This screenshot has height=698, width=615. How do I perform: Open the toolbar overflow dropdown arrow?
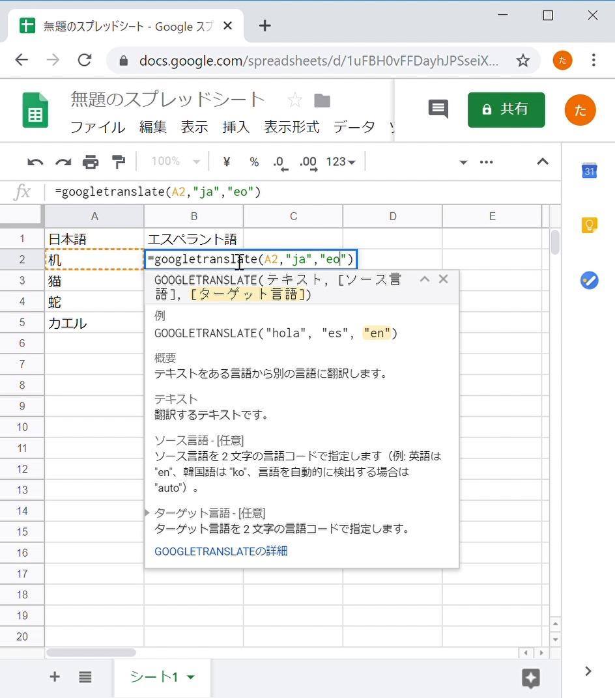pyautogui.click(x=463, y=162)
